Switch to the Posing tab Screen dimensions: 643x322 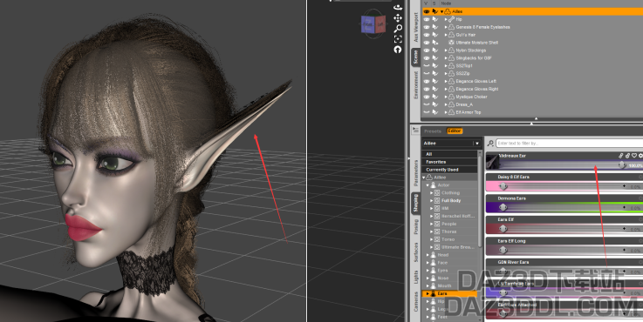tap(416, 226)
